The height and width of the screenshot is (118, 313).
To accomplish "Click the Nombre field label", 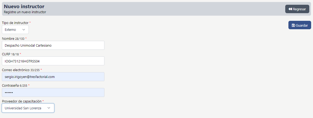I will (x=8, y=39).
